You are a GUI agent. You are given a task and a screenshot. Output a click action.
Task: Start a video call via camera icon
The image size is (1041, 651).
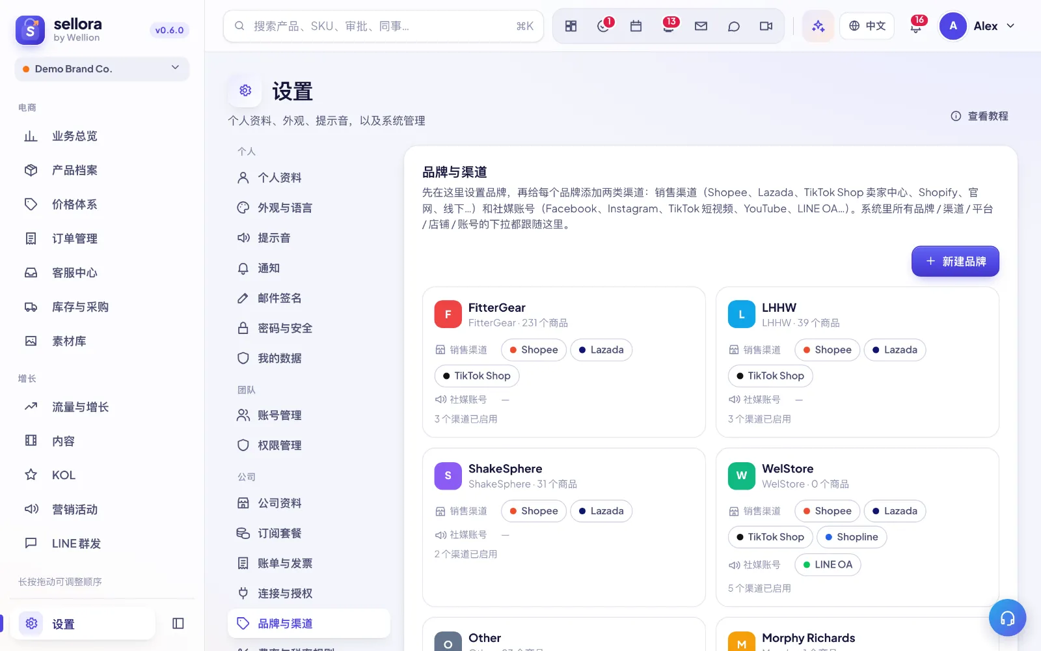[x=766, y=26]
